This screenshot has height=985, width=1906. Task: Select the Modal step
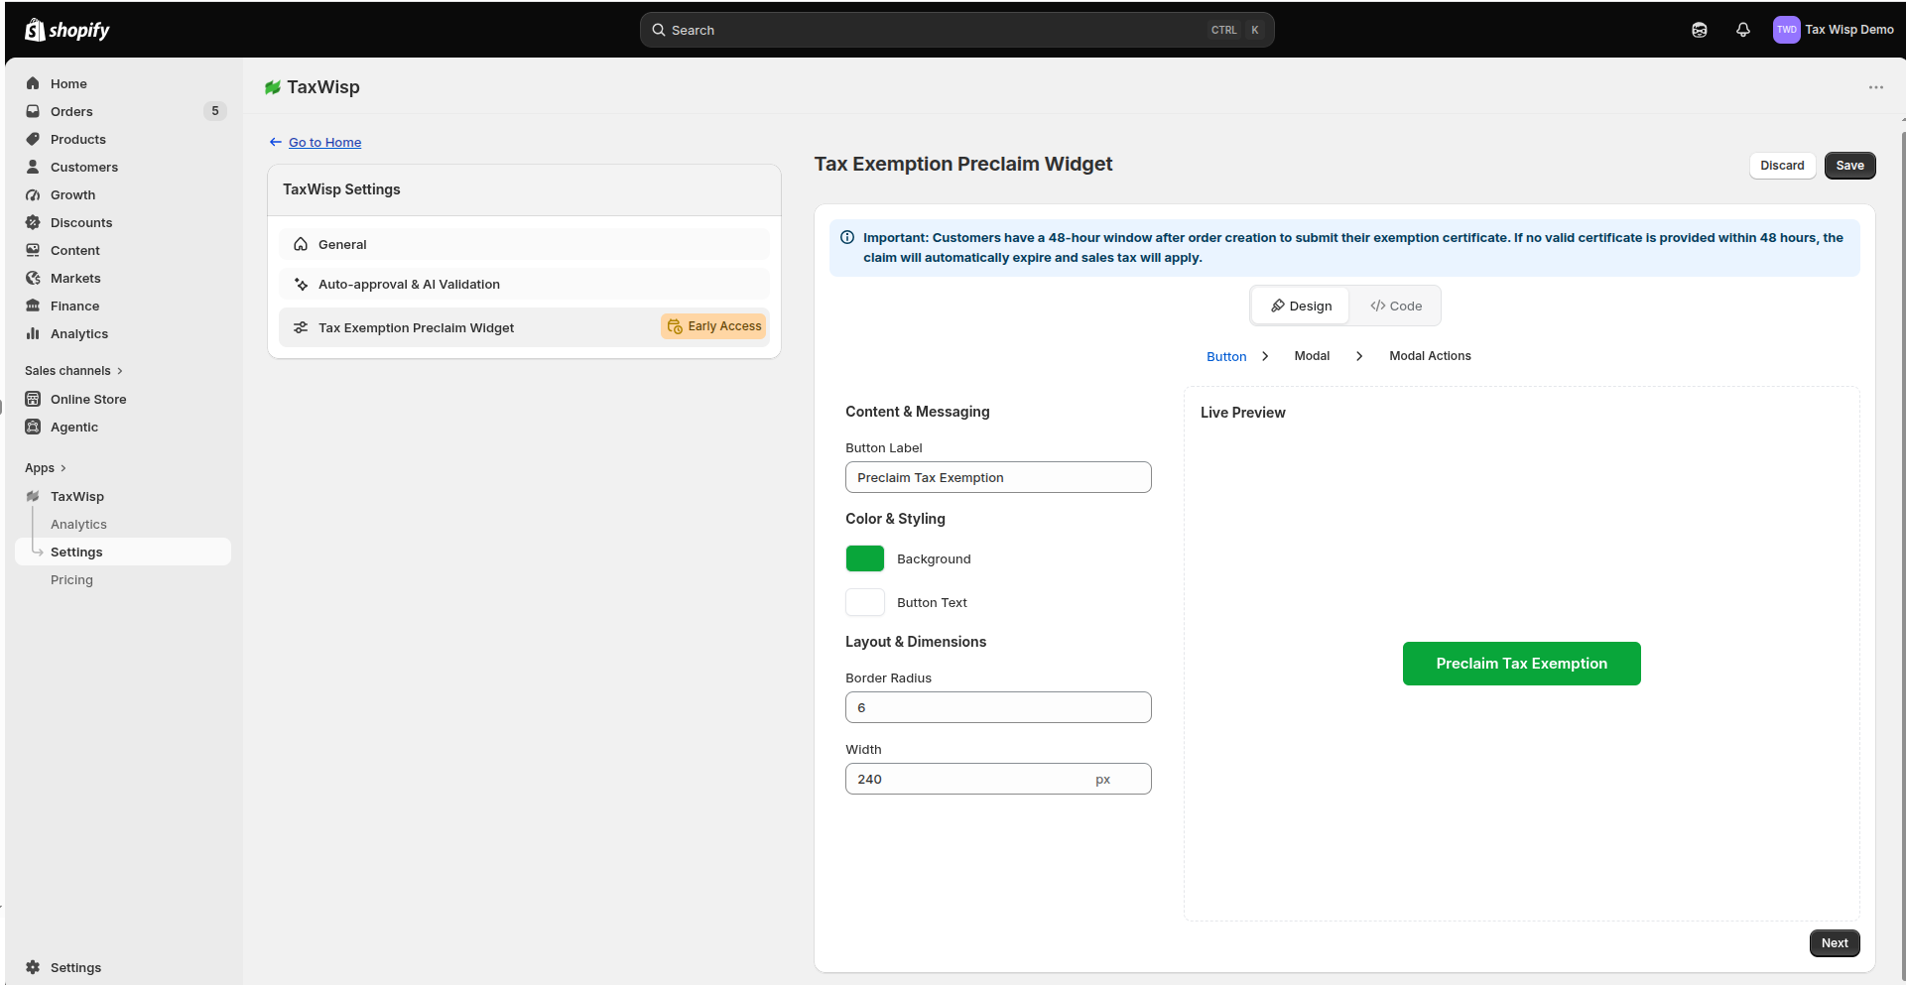1312,356
